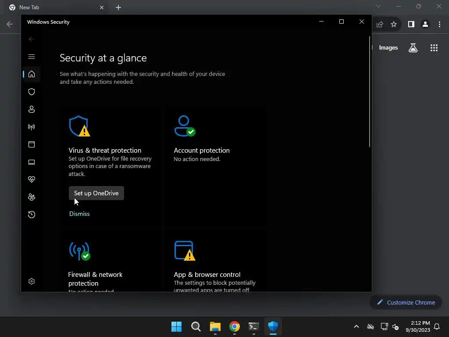Click the Set up OneDrive button

96,193
